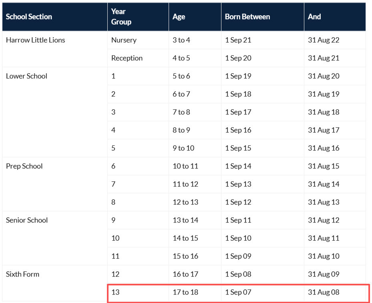This screenshot has height=303, width=372.
Task: Click the 1 Sep 21 date cell
Action: click(x=238, y=40)
